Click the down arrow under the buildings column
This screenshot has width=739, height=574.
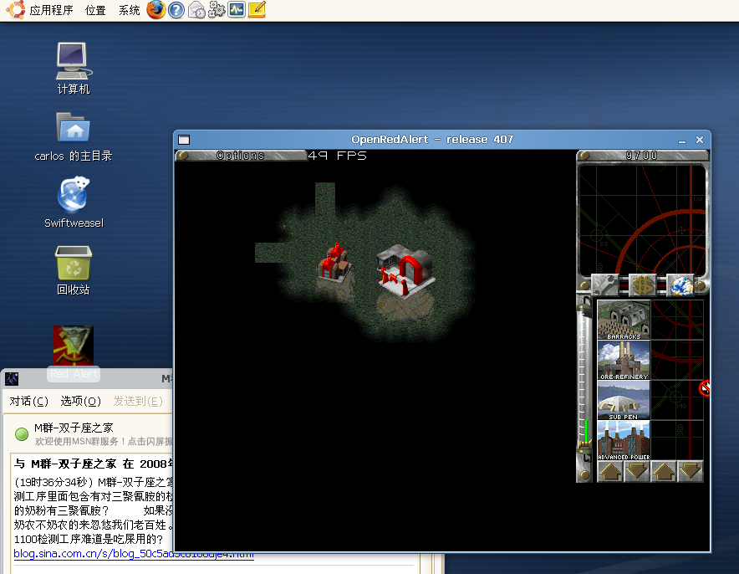point(637,471)
